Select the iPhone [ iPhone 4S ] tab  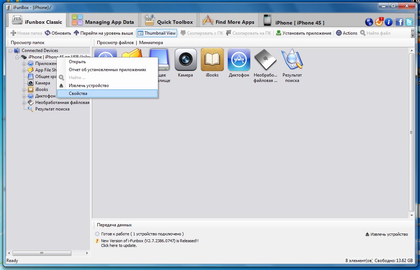[293, 21]
